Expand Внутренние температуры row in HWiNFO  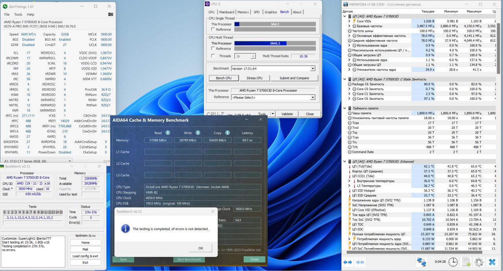[349, 181]
